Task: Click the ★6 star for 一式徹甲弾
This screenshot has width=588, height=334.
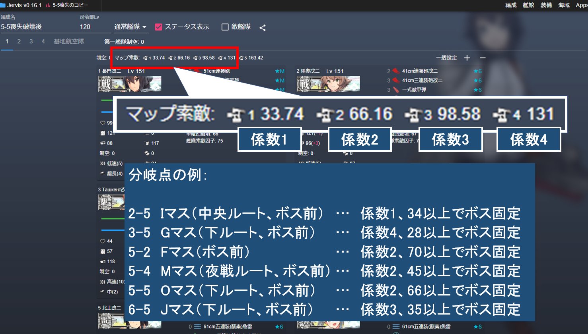Action: pyautogui.click(x=477, y=90)
